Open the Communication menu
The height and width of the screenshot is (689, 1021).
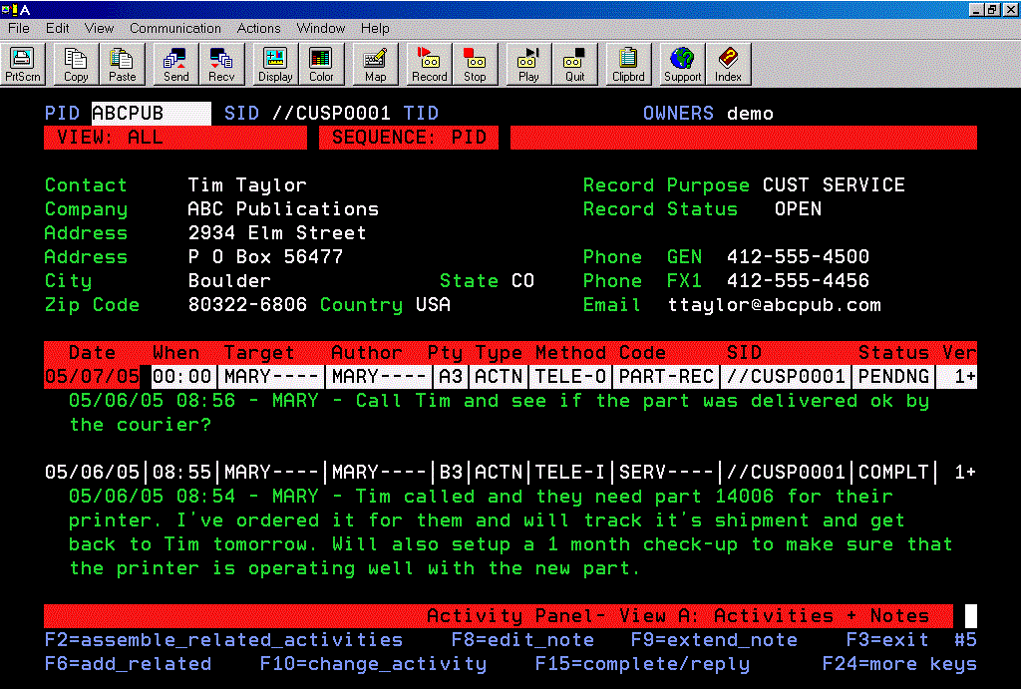tap(175, 28)
